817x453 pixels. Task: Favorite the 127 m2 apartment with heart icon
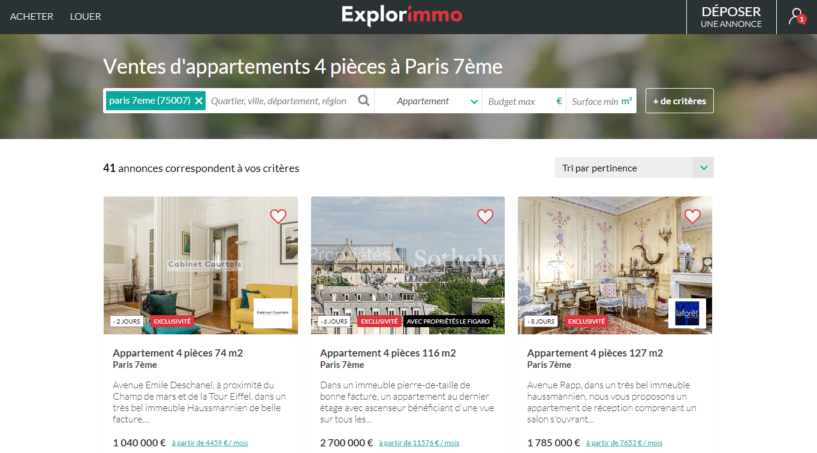click(x=692, y=216)
